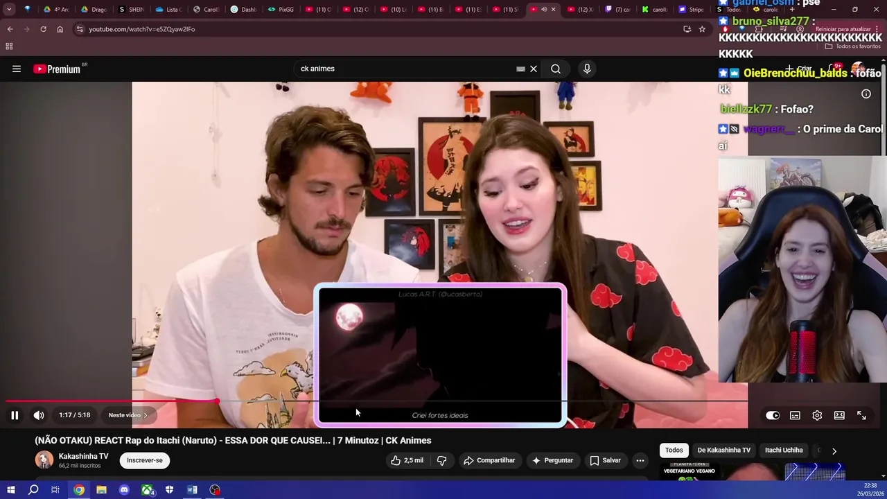
Task: Save the video with the Salvar button
Action: [605, 460]
